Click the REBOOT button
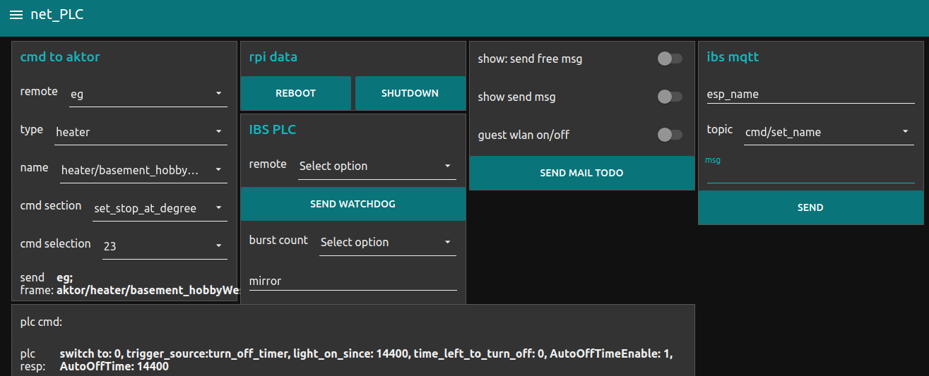This screenshot has height=376, width=929. pyautogui.click(x=296, y=93)
